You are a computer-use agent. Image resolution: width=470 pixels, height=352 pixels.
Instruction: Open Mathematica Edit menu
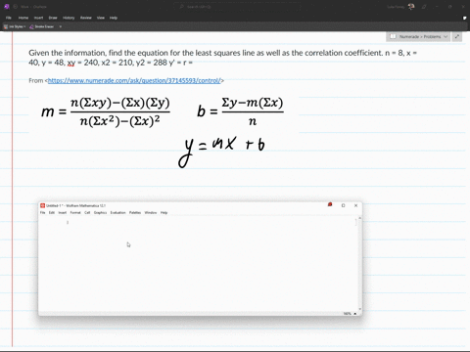coord(52,213)
